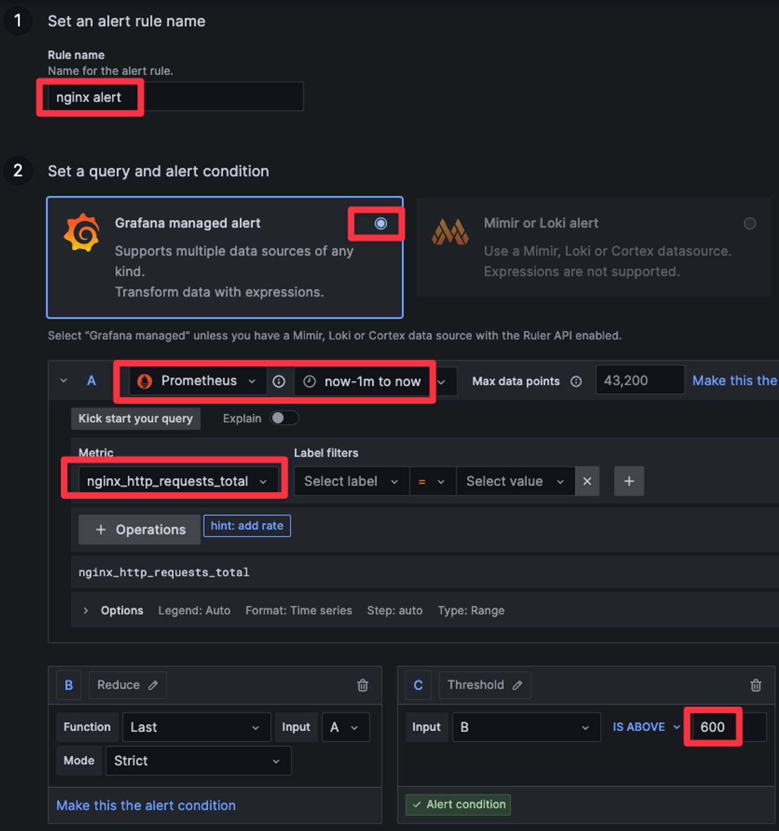Viewport: 779px width, 831px height.
Task: Delete expression C with trash icon
Action: pos(756,685)
